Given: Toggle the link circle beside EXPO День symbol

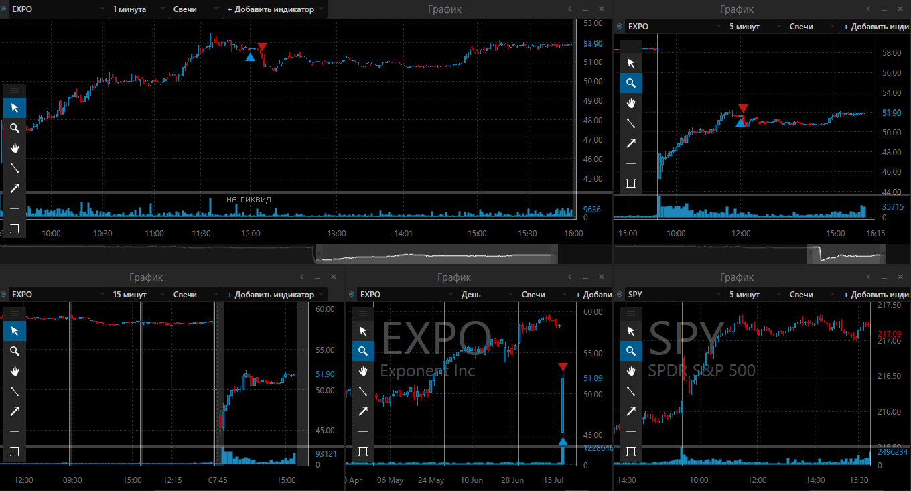Looking at the screenshot, I should coord(351,295).
